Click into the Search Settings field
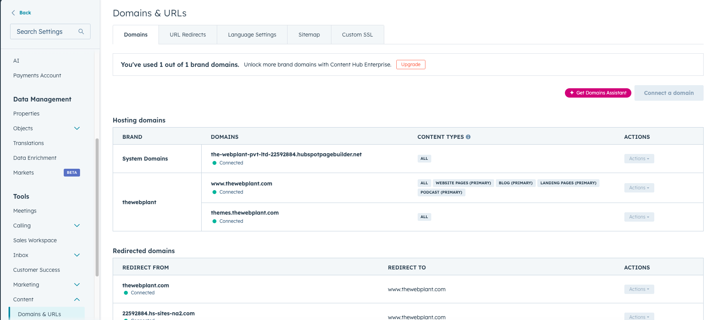This screenshot has height=320, width=711. click(45, 31)
